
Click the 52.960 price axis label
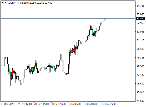140,23
